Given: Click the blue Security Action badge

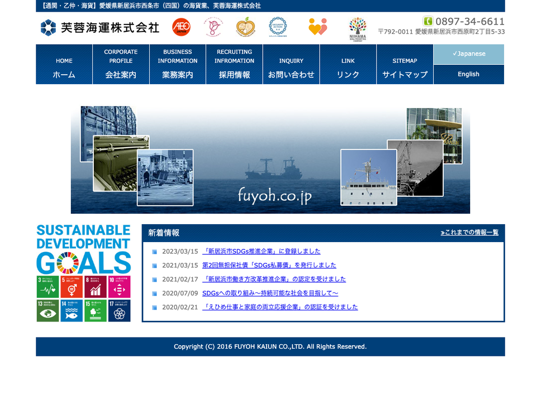Looking at the screenshot, I should click(278, 27).
